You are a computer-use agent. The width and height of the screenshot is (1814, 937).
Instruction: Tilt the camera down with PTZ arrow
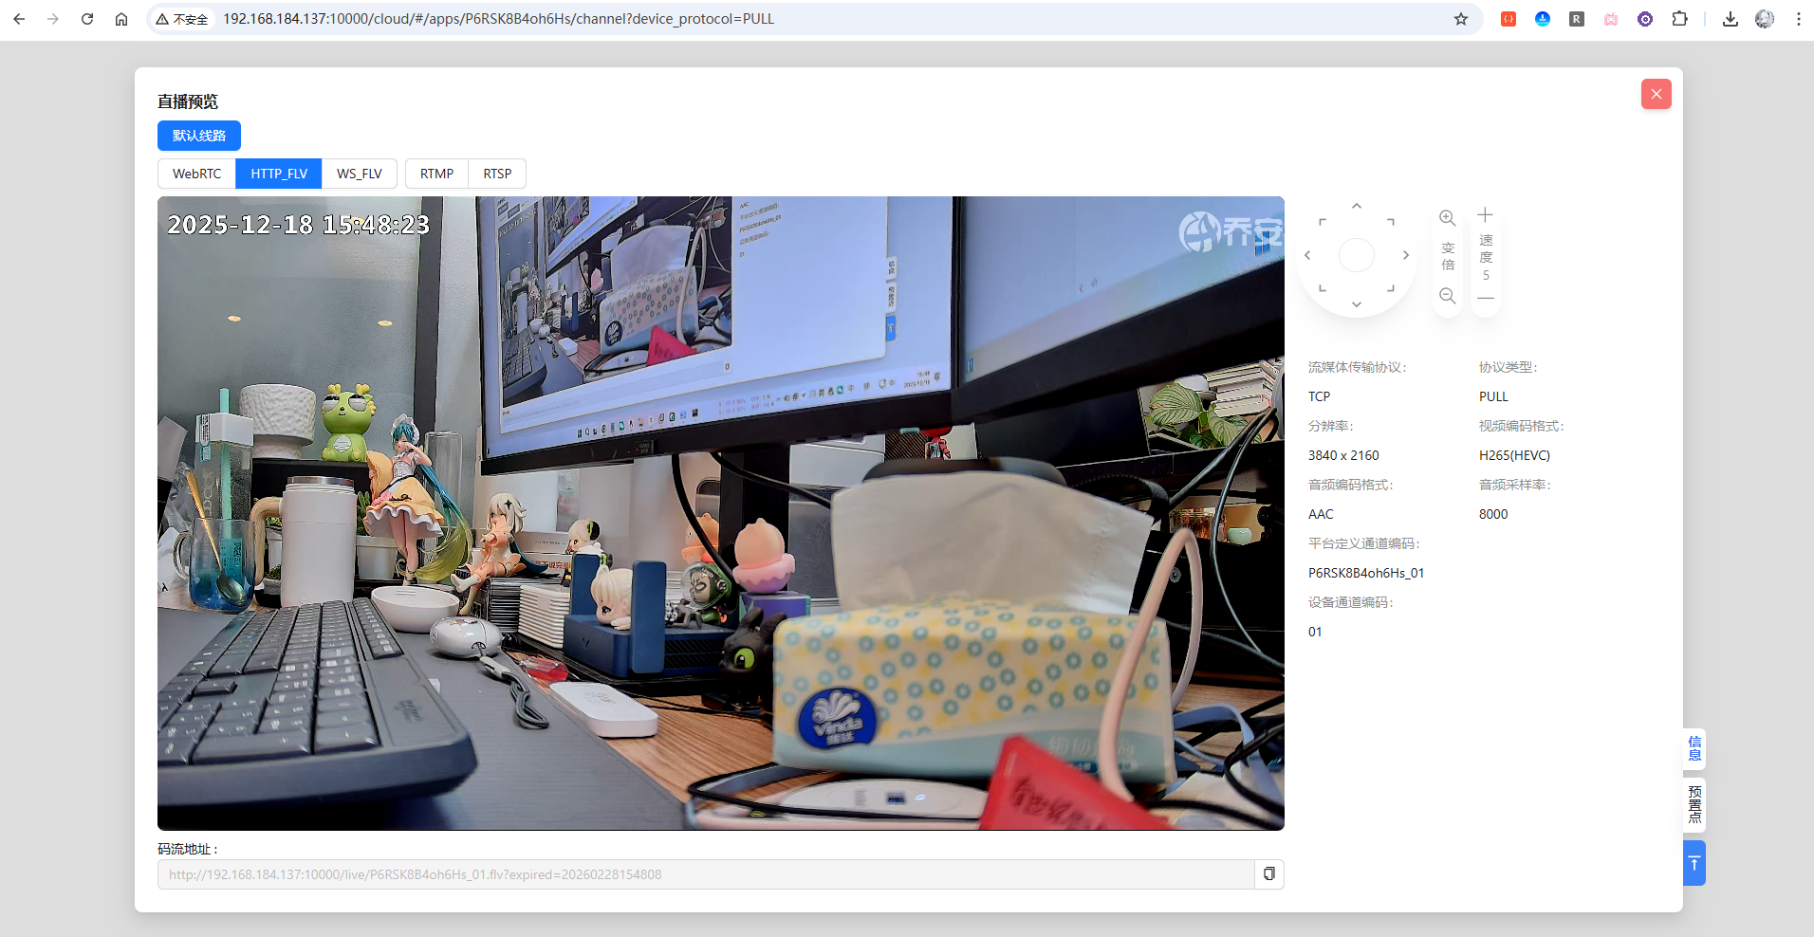tap(1357, 304)
